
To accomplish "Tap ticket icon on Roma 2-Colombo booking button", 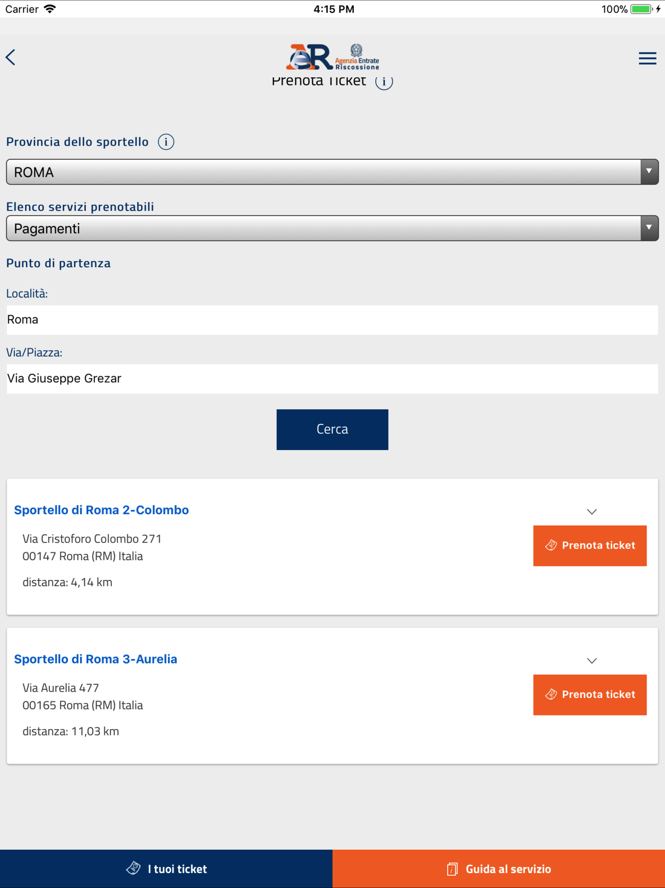I will [551, 545].
